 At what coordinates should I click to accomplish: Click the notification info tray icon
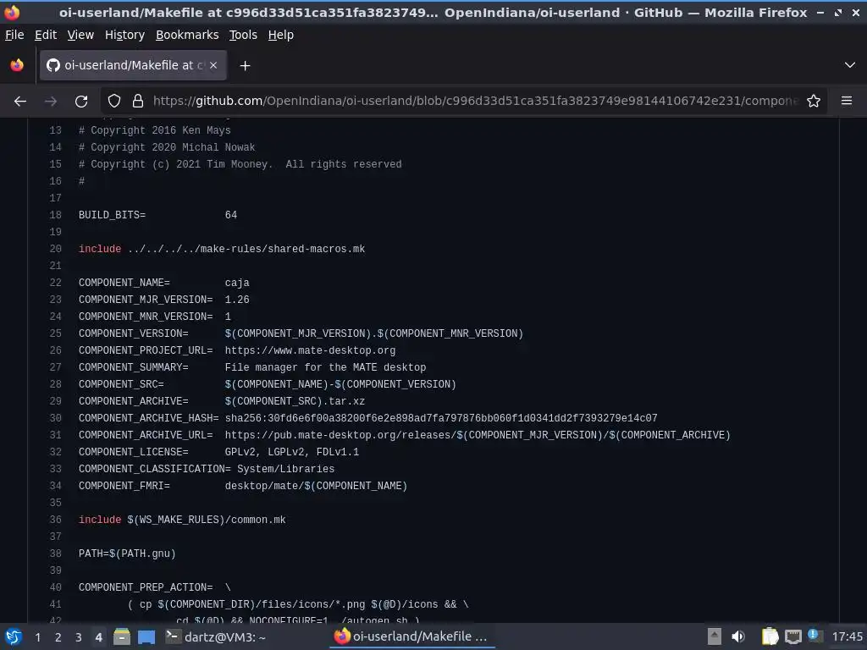point(815,636)
